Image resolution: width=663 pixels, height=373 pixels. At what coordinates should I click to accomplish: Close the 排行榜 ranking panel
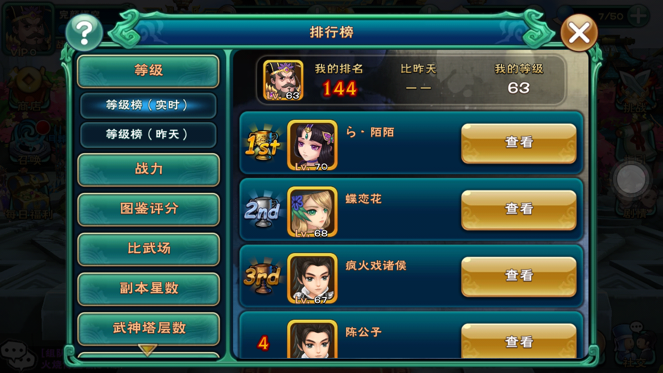point(579,33)
